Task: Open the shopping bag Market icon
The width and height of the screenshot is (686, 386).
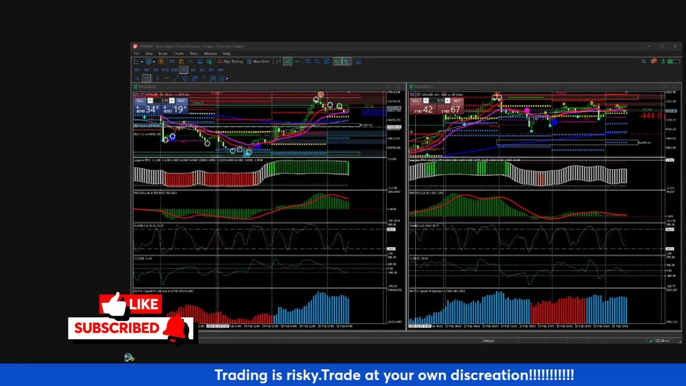Action: (x=181, y=62)
